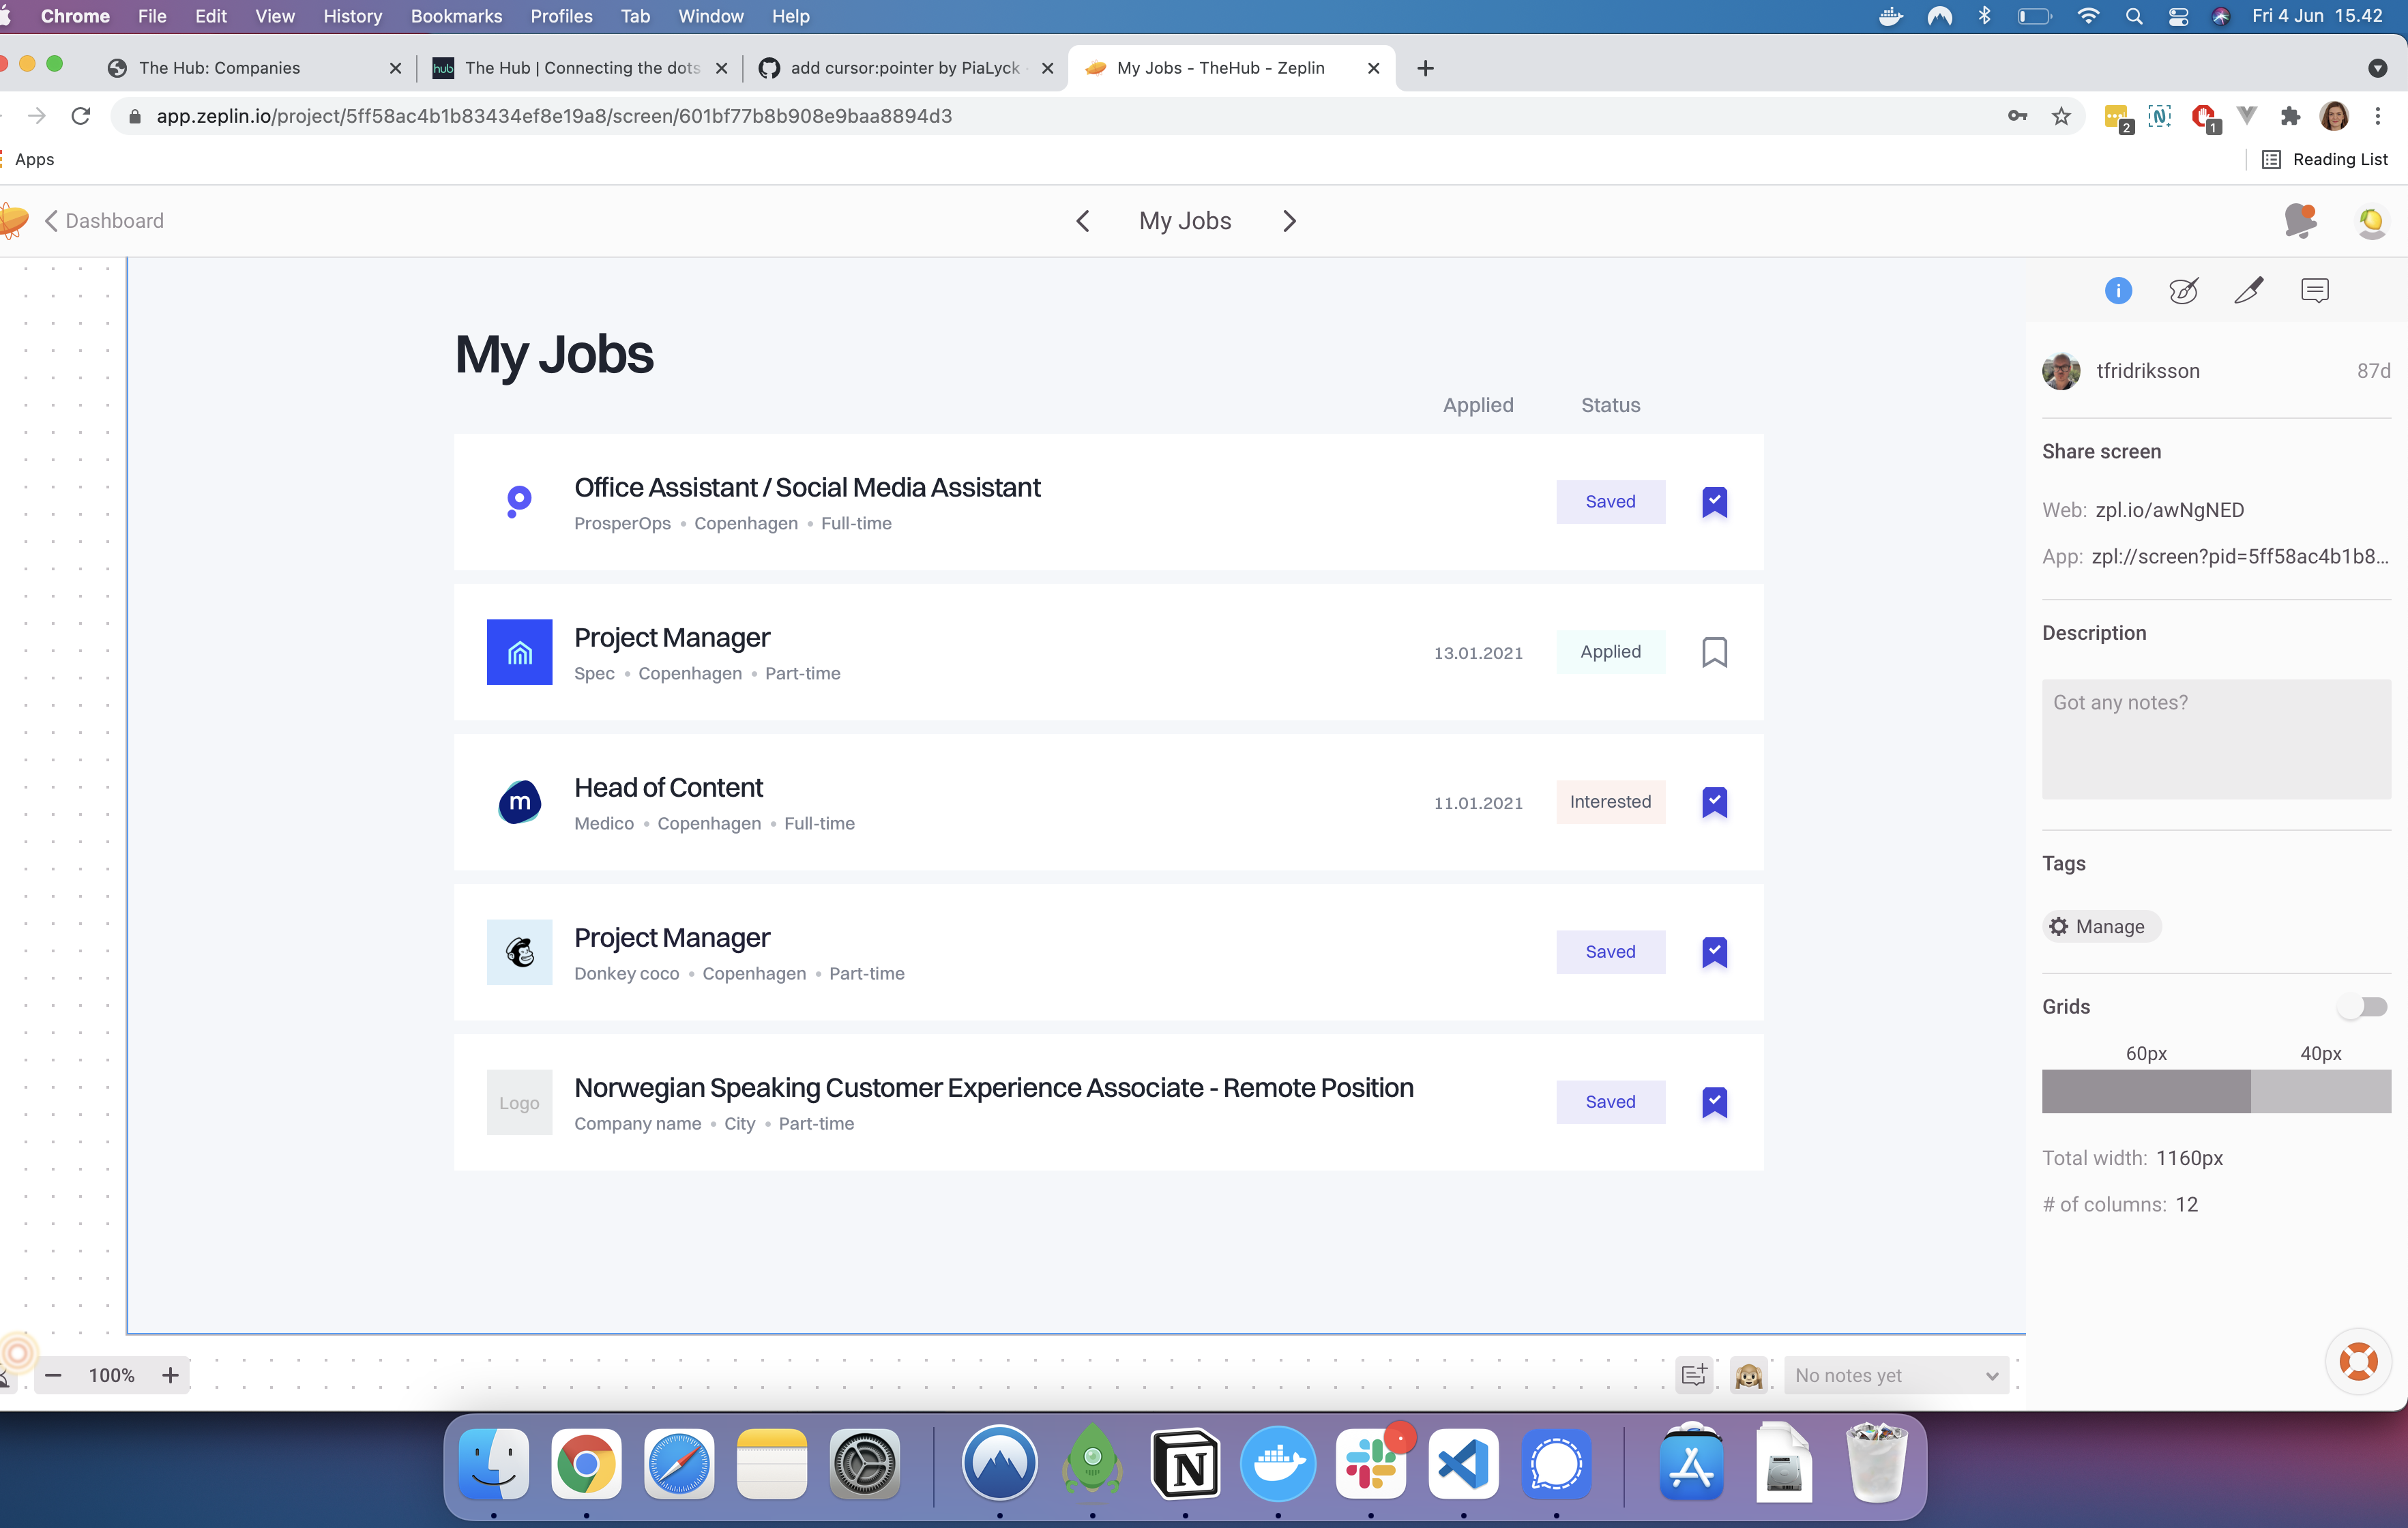Screen dimensions: 2408x1528
Task: Click the Norwegian Speaking Customer Experience job title
Action: pyautogui.click(x=993, y=1088)
